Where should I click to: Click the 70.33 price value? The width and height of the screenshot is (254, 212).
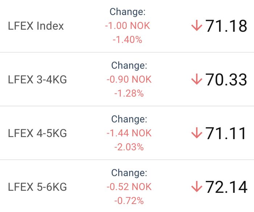pos(226,79)
